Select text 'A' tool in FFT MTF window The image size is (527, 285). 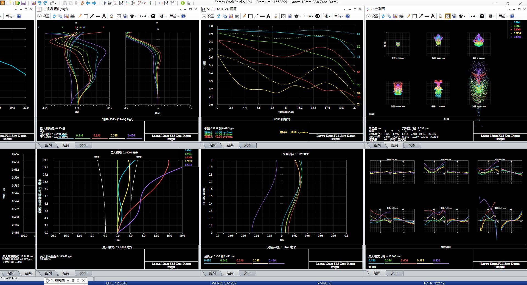click(268, 16)
